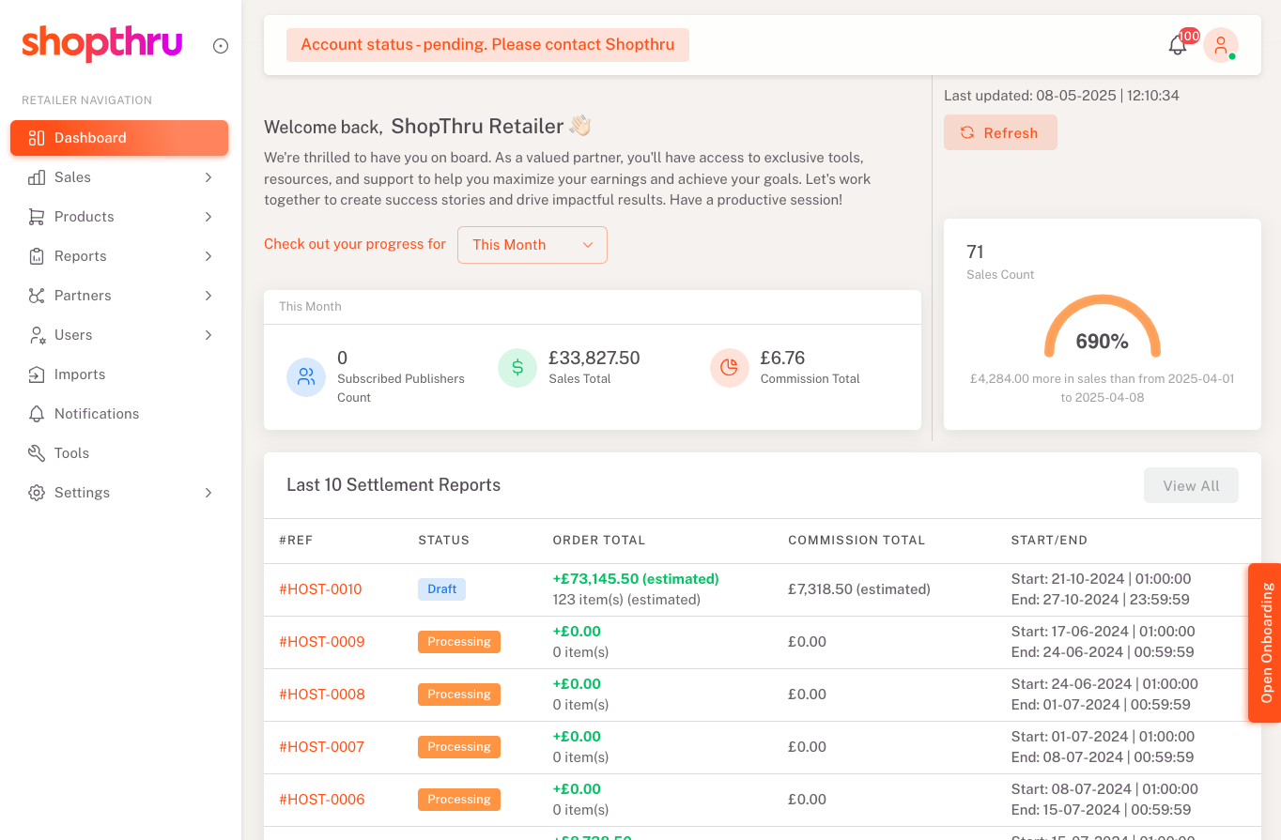Screen dimensions: 1281x840
Task: Open the user profile avatar
Action: [x=1220, y=45]
